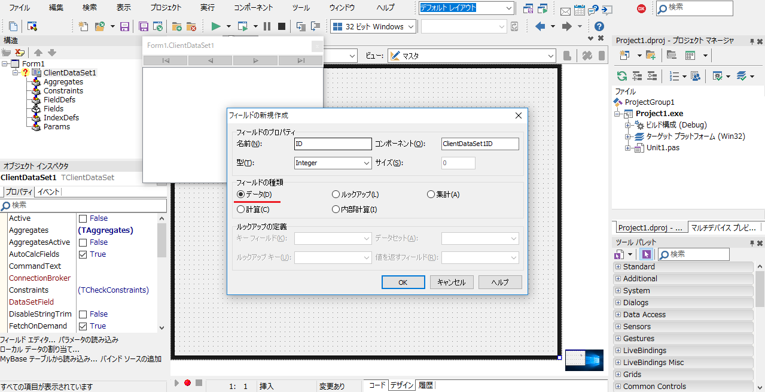The height and width of the screenshot is (392, 765).
Task: Toggle the FetchOnDemand checkbox
Action: (x=83, y=326)
